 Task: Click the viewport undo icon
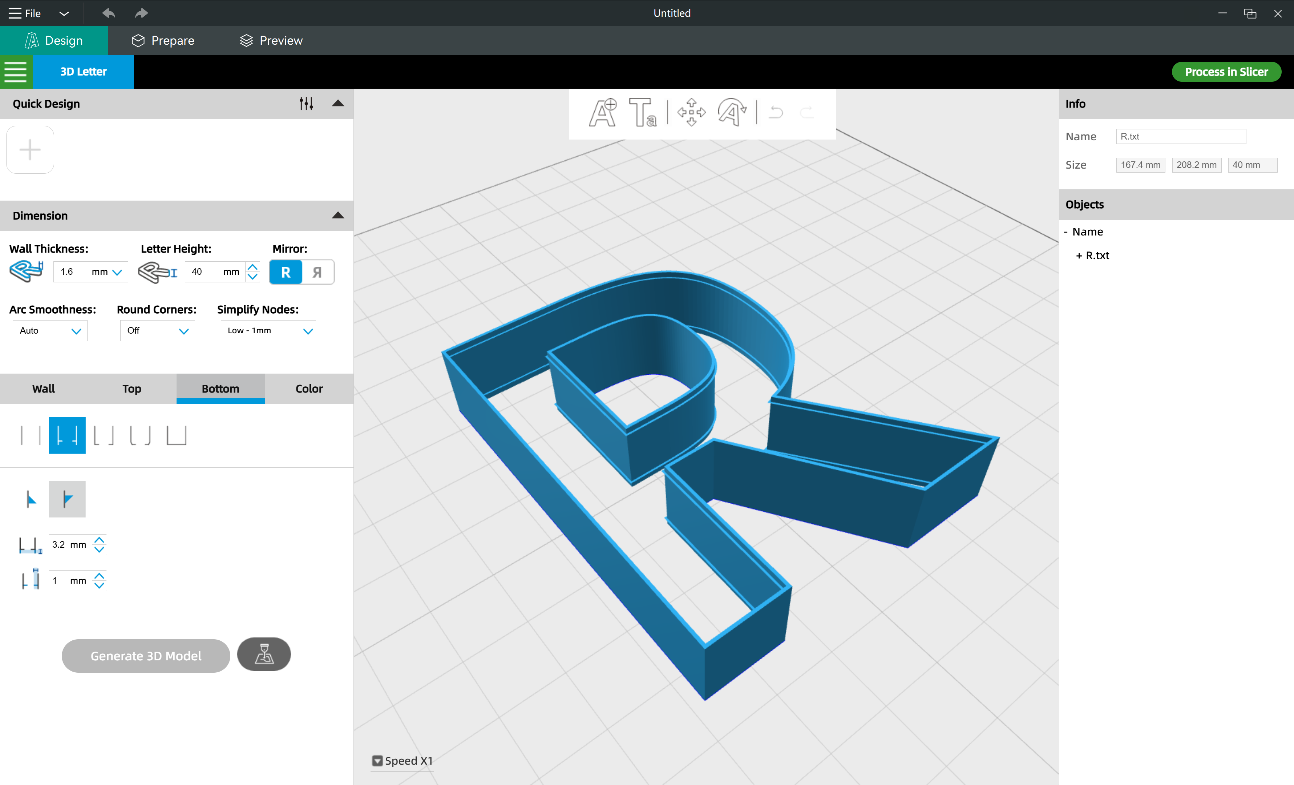click(x=776, y=112)
